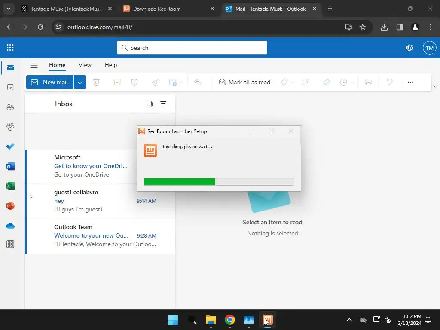Click the Rec Room installer progress bar
The height and width of the screenshot is (330, 440).
tap(219, 182)
